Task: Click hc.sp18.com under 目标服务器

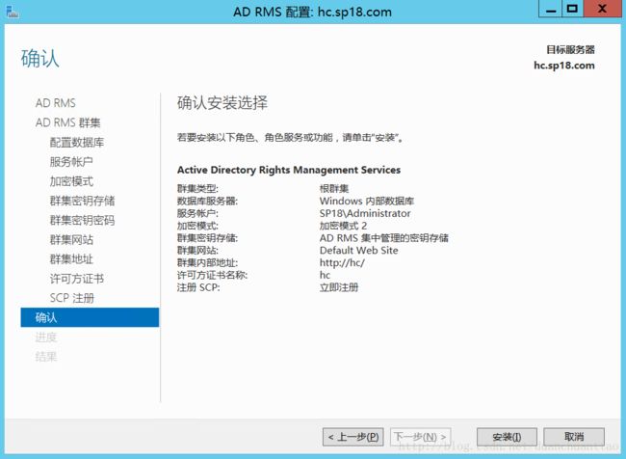Action: pyautogui.click(x=564, y=66)
